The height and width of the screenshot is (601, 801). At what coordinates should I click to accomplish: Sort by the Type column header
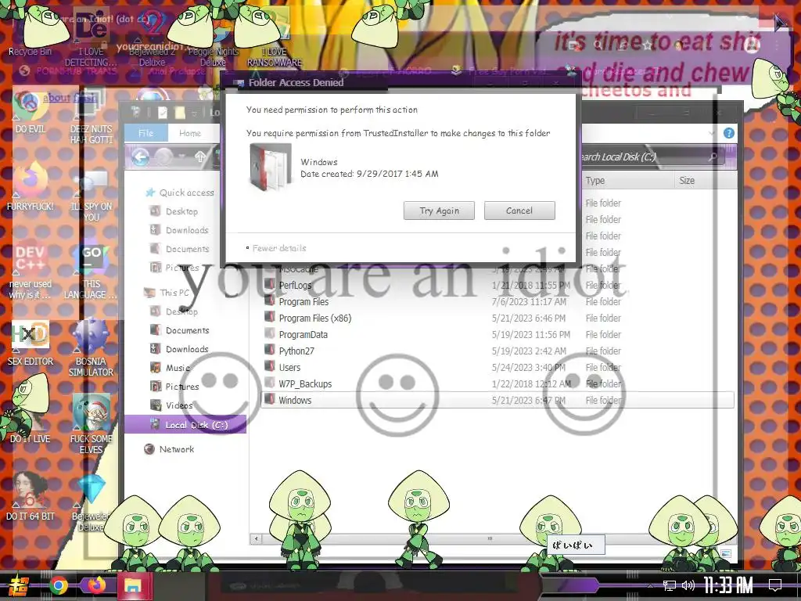click(x=628, y=181)
